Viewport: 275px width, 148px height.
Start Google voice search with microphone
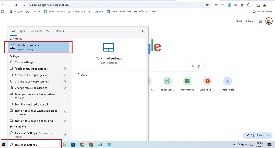coord(192,66)
